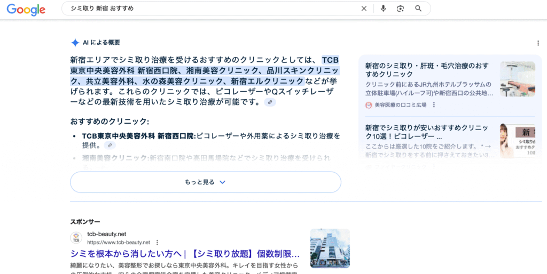Submit search with the magnifying glass icon

418,9
